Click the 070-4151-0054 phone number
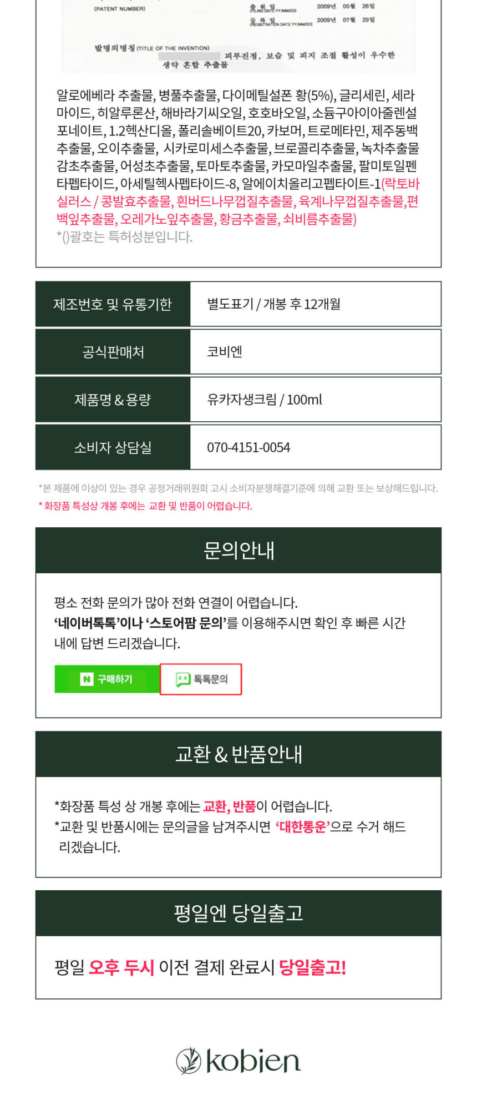The image size is (477, 1105). 248,447
